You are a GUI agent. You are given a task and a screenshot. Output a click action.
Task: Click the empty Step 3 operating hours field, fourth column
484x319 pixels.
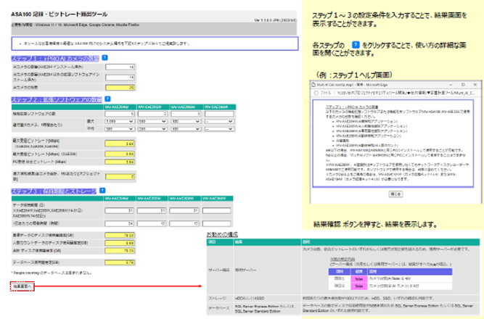216,223
